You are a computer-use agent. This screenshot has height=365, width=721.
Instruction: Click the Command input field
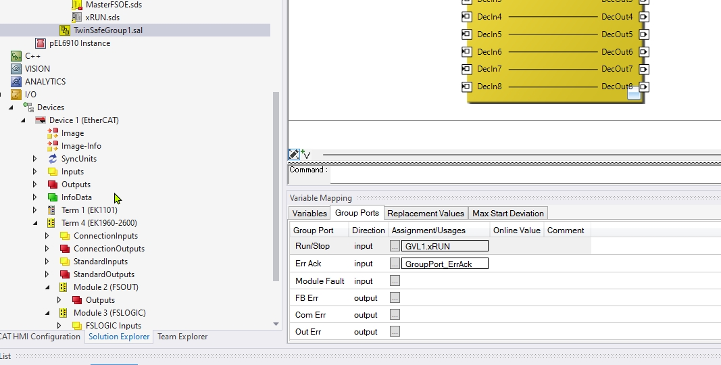coord(524,174)
